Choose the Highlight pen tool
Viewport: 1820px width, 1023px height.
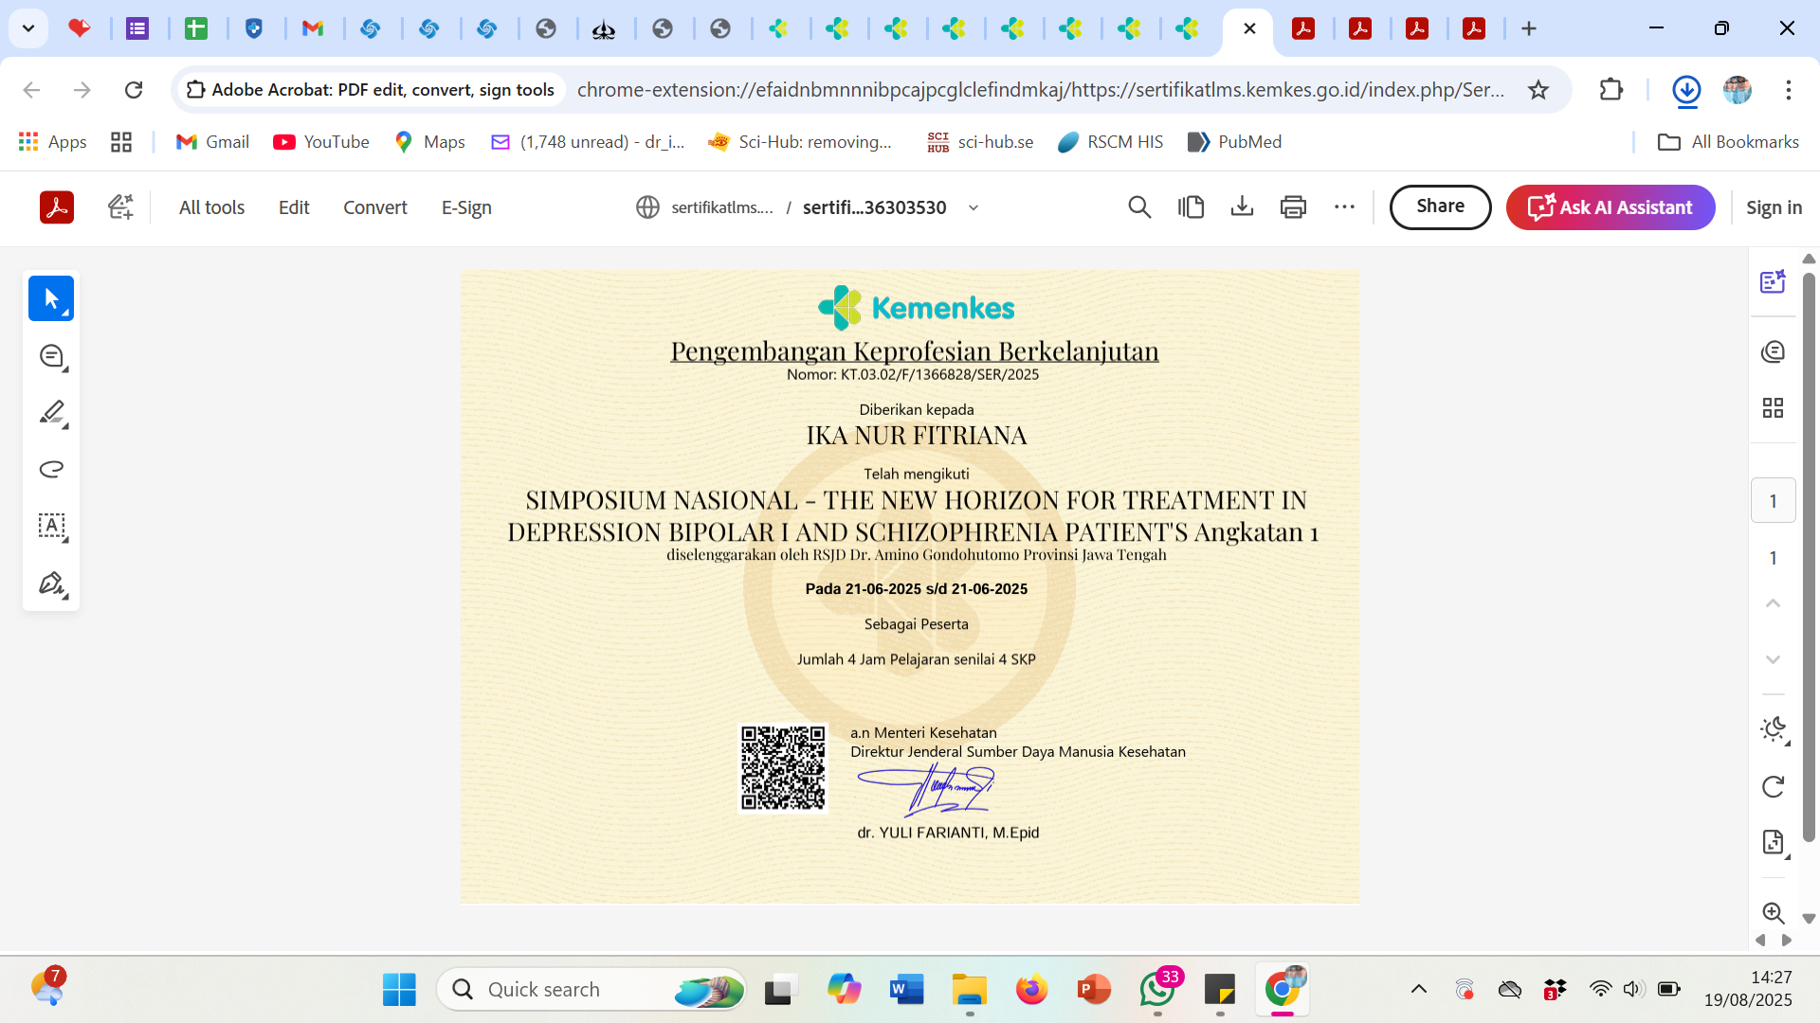click(51, 413)
